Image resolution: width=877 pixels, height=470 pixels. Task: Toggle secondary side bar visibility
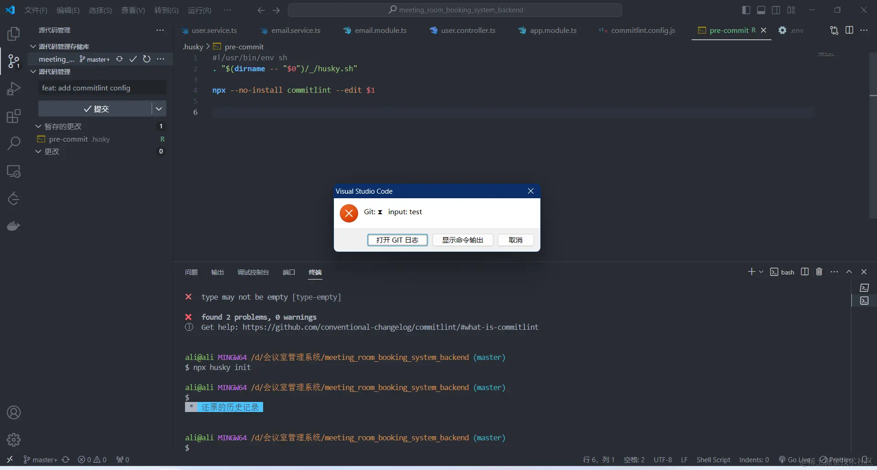click(776, 10)
